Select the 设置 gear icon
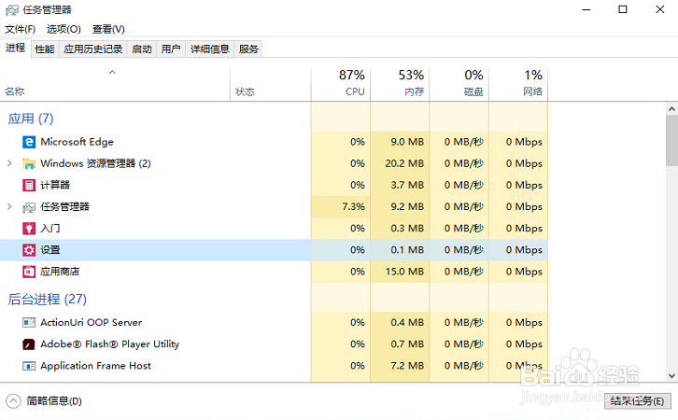 coord(29,250)
